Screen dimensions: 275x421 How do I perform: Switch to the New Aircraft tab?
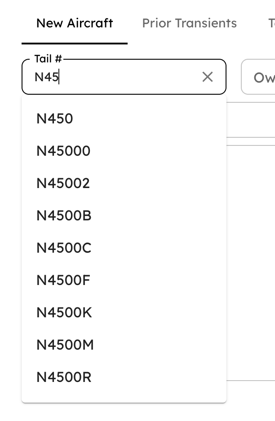click(75, 23)
